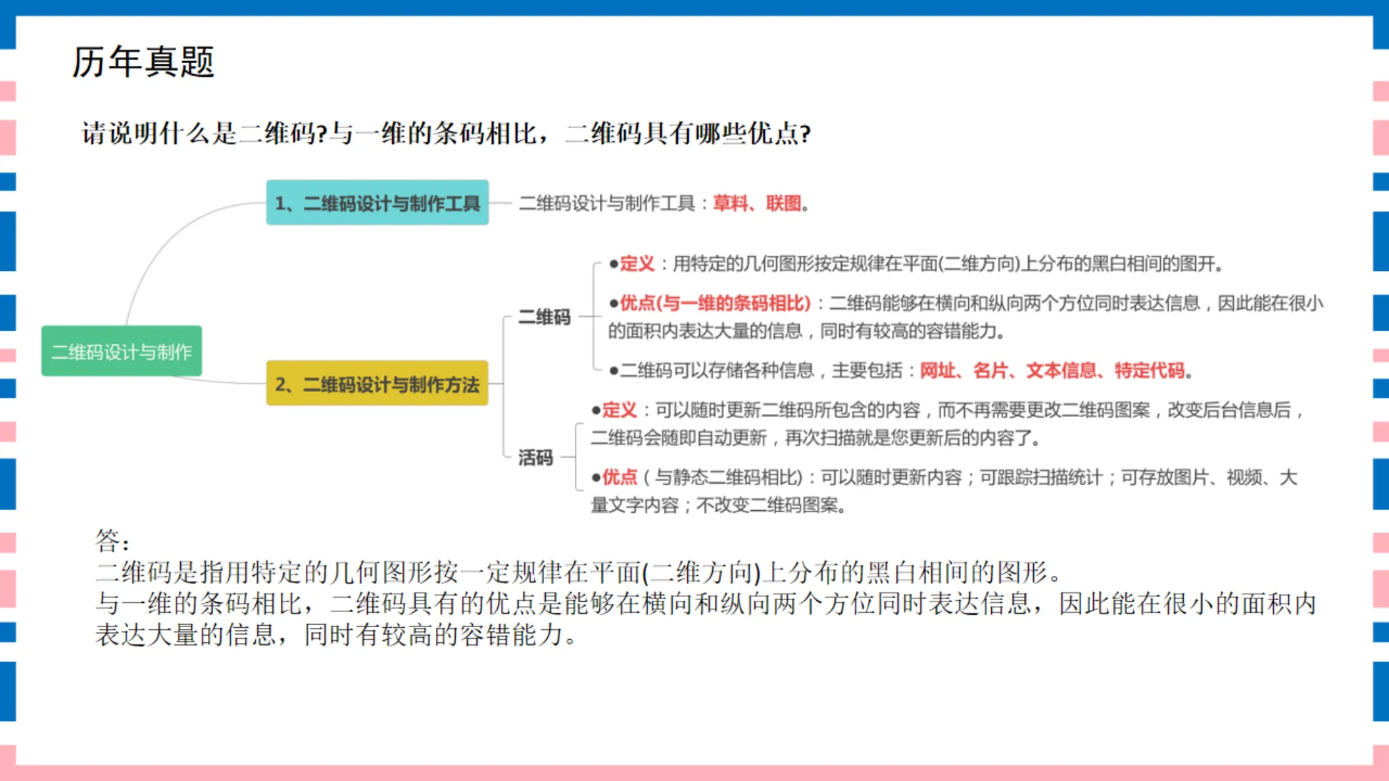The image size is (1389, 781).
Task: Click the 活码 branch label
Action: (535, 458)
